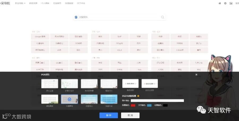Open the 1688 link tile

[100, 69]
